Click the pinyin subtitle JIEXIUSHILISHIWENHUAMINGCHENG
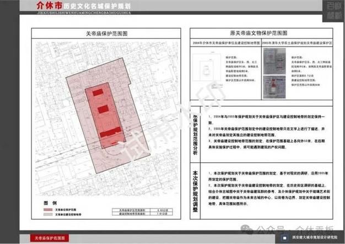Image resolution: width=345 pixels, height=244 pixels. (84, 13)
